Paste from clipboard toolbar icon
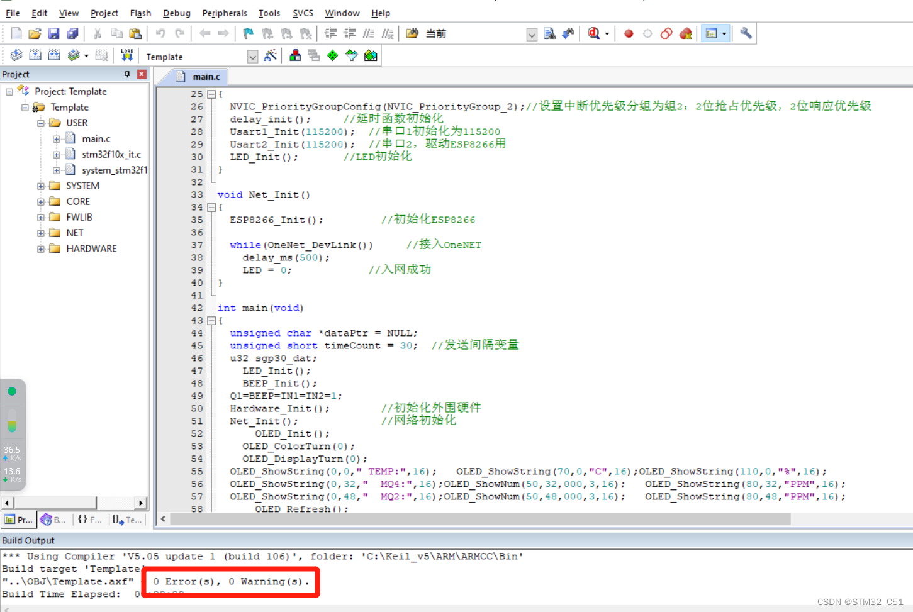This screenshot has height=612, width=913. tap(135, 33)
